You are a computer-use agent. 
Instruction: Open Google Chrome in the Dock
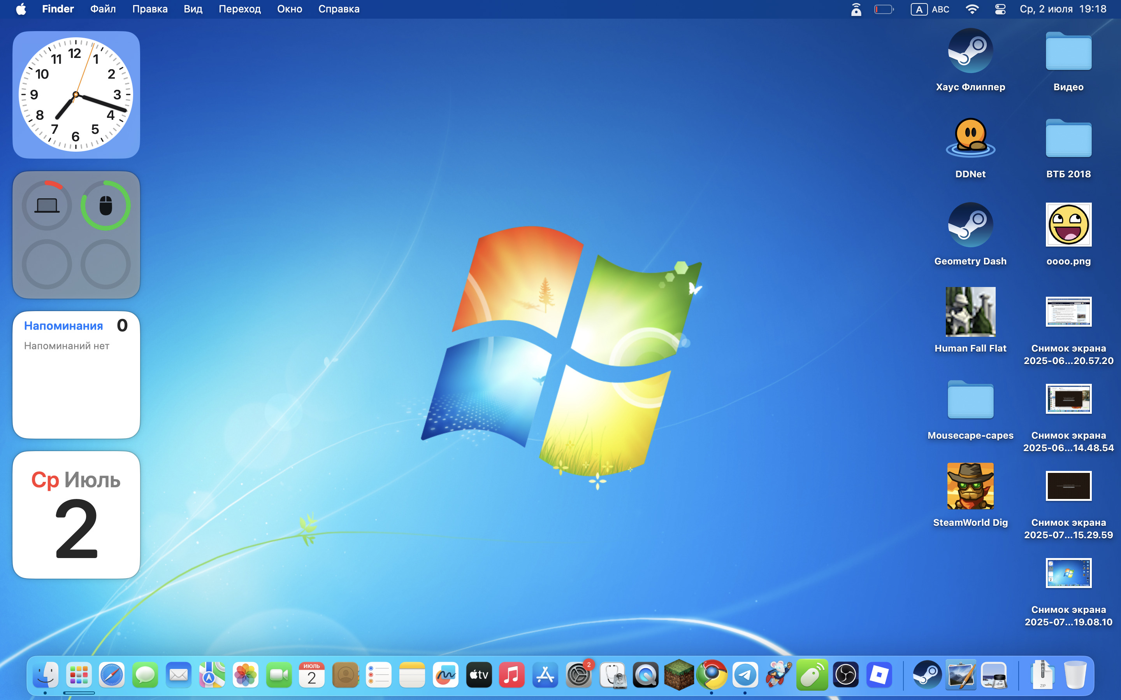point(712,675)
